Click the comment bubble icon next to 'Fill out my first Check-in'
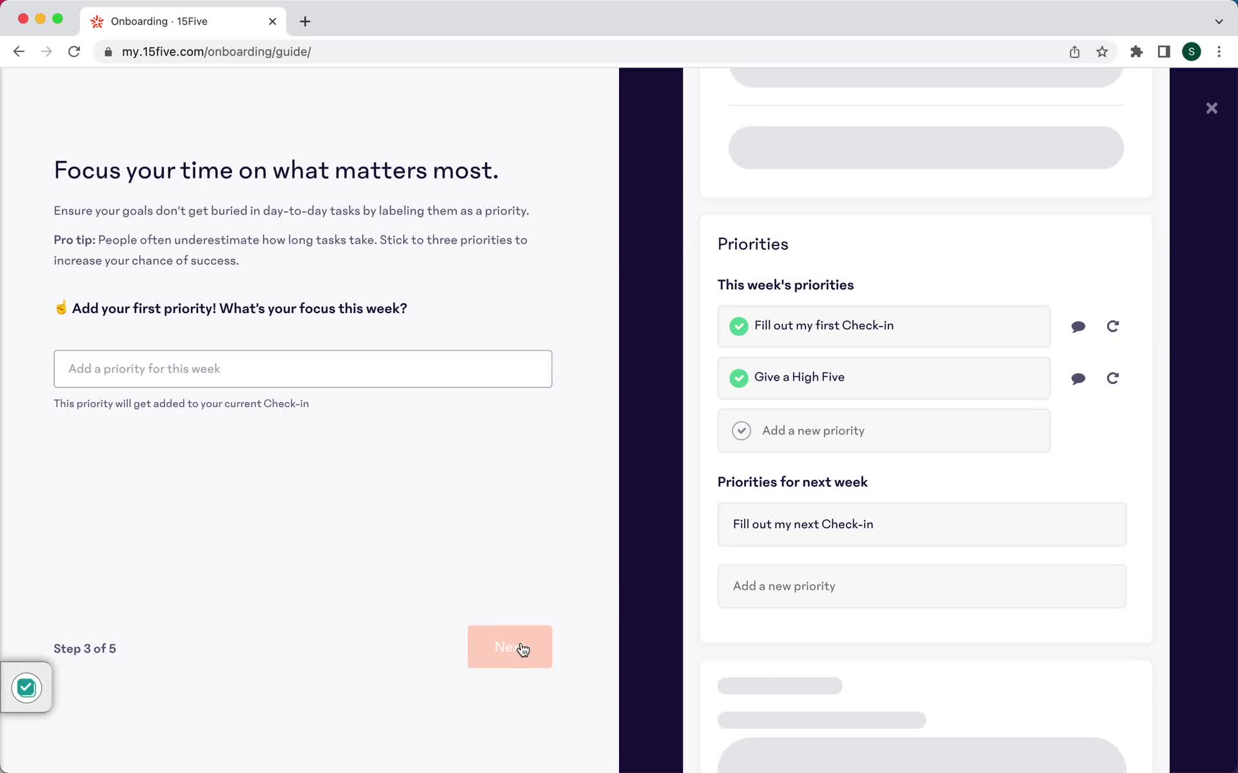1238x773 pixels. point(1079,326)
